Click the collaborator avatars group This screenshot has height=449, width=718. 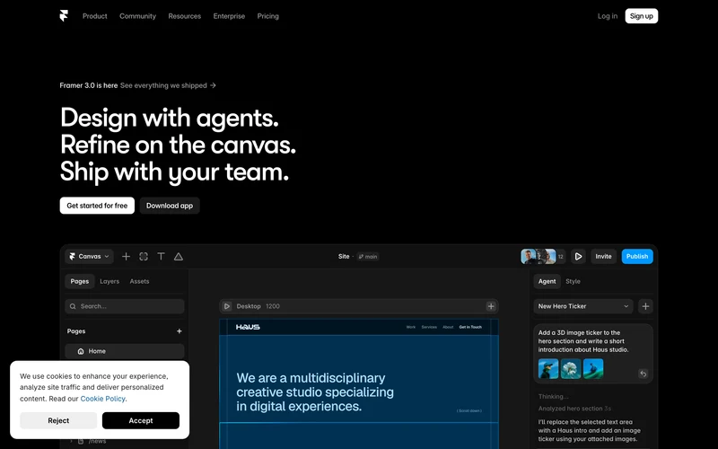coord(543,257)
